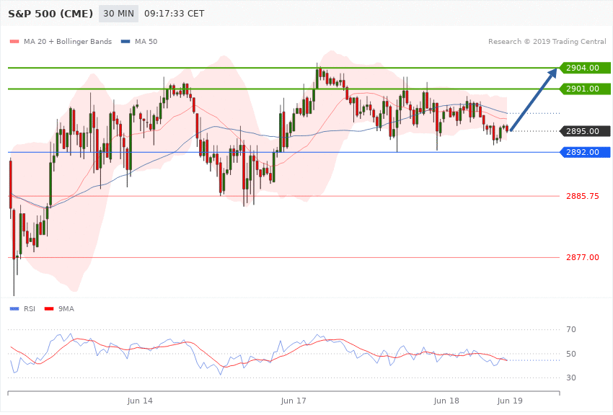Click the 2901.00 green resistance label
Image resolution: width=613 pixels, height=415 pixels.
tap(585, 89)
